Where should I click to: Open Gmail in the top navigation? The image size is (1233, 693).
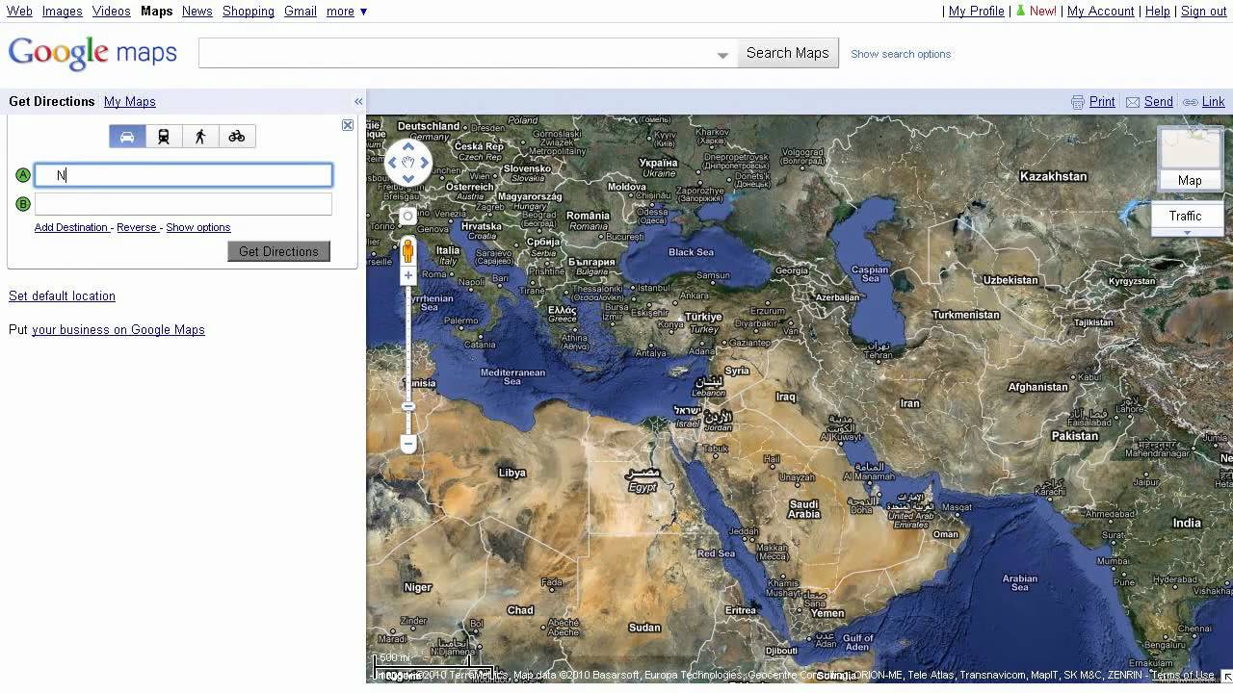pyautogui.click(x=301, y=12)
